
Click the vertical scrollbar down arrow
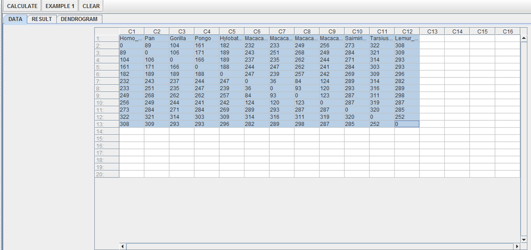[523, 239]
